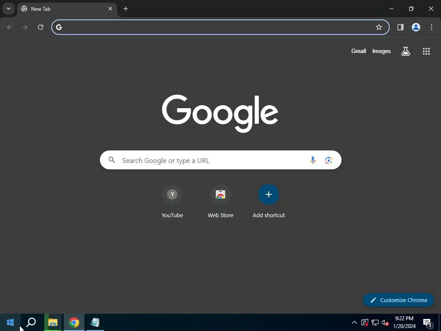The height and width of the screenshot is (331, 441).
Task: Open Search Labs flask icon
Action: tap(406, 51)
